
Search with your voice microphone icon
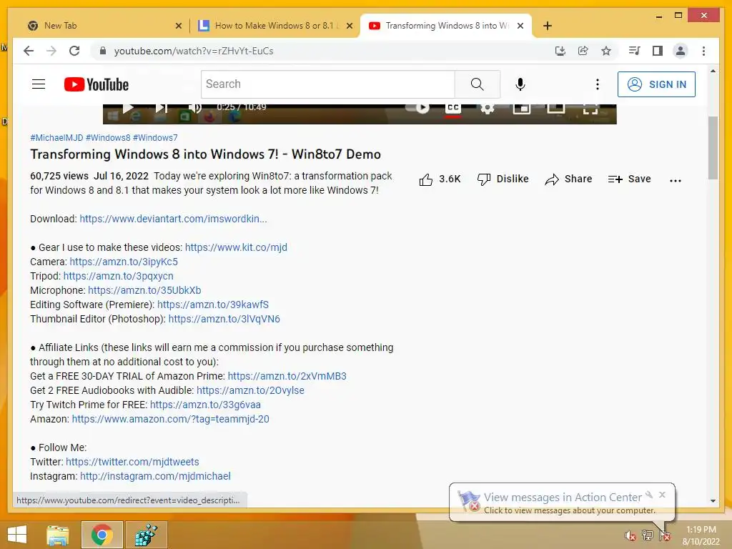click(x=520, y=84)
